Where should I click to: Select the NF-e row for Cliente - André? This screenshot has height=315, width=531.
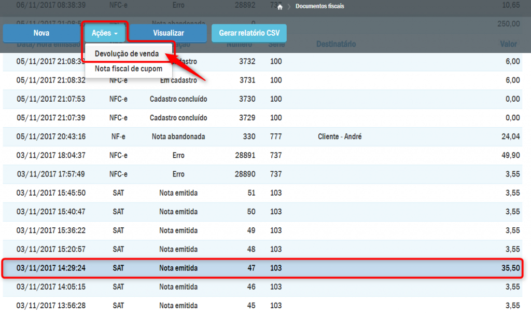point(262,136)
